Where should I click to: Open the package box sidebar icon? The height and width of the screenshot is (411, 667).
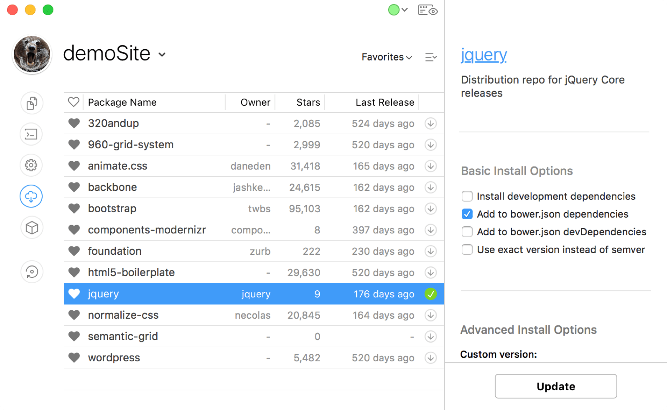(32, 228)
